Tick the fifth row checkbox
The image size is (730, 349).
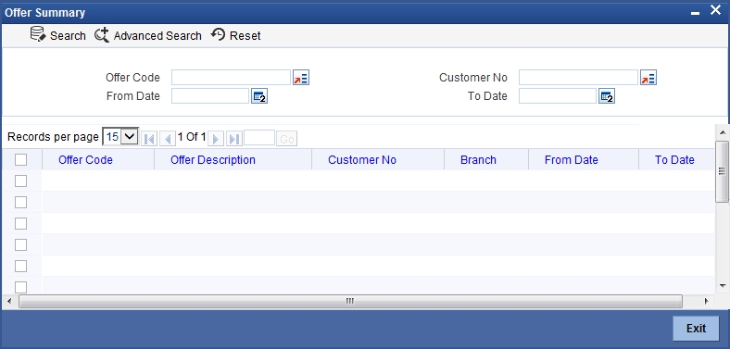(x=21, y=267)
